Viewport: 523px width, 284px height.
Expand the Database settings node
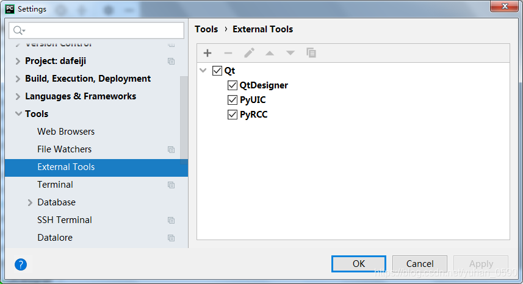(30, 202)
